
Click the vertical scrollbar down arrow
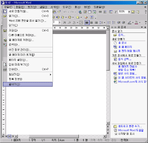pyautogui.click(x=108, y=123)
